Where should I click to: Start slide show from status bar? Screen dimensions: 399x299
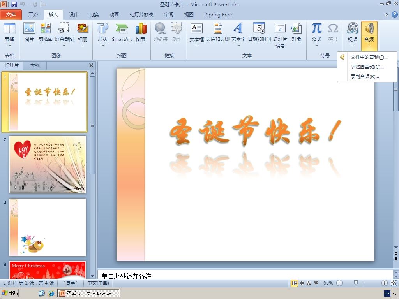(x=316, y=283)
